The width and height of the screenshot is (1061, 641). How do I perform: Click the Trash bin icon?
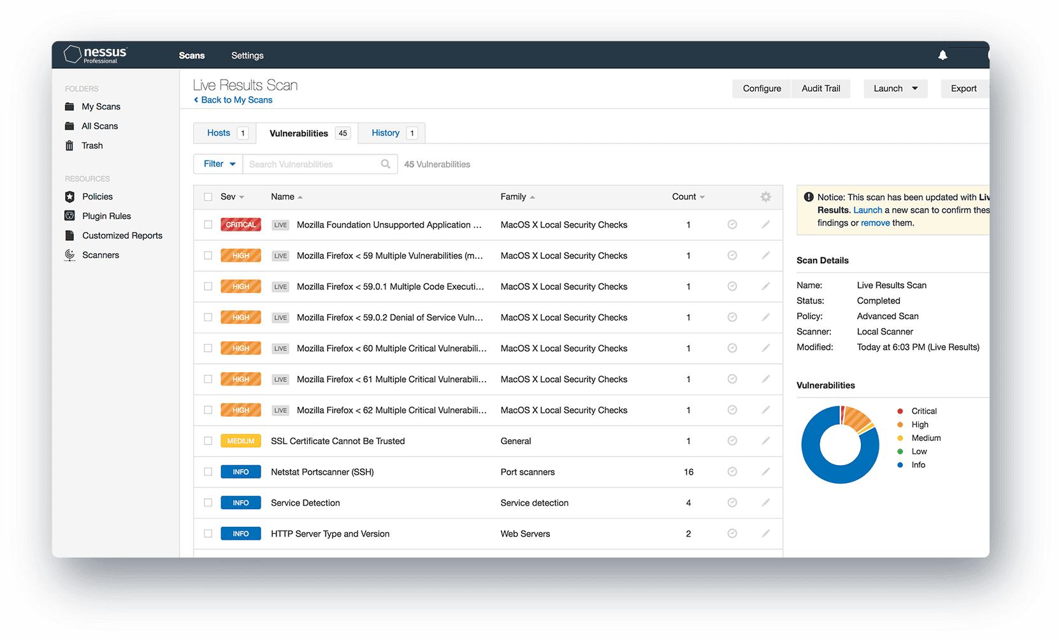(x=69, y=145)
